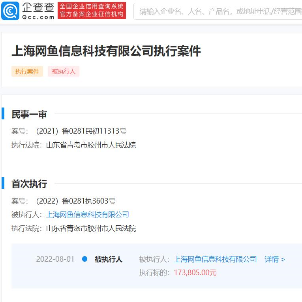
Task: Click the court name under 首次执行
Action: coord(91,228)
